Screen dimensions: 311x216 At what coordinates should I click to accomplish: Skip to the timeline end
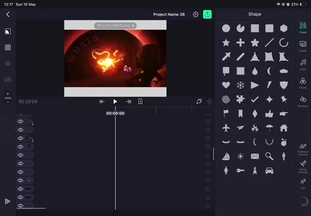[128, 101]
